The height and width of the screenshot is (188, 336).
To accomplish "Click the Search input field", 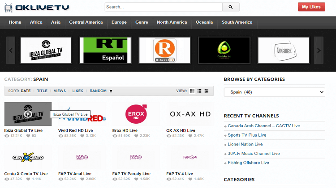I will click(164, 7).
